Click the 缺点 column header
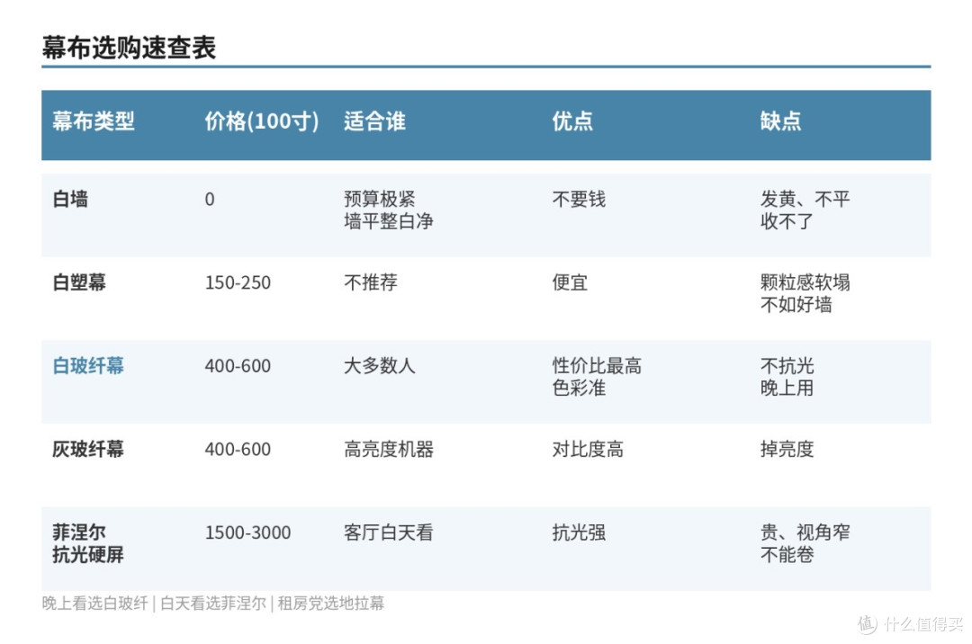 click(780, 121)
